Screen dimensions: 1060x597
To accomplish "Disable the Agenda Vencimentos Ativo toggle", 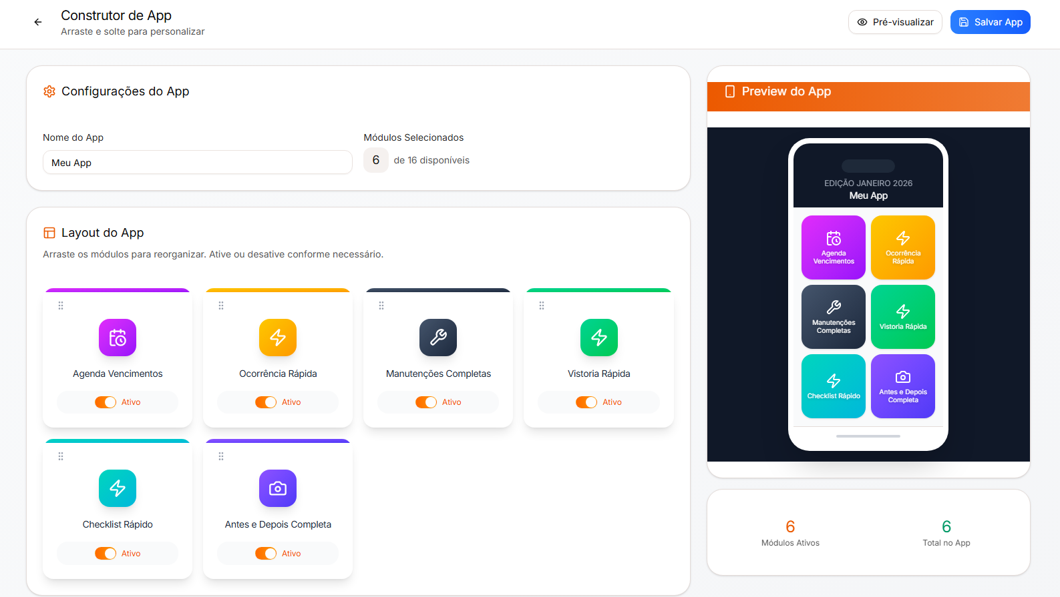I will click(x=106, y=402).
